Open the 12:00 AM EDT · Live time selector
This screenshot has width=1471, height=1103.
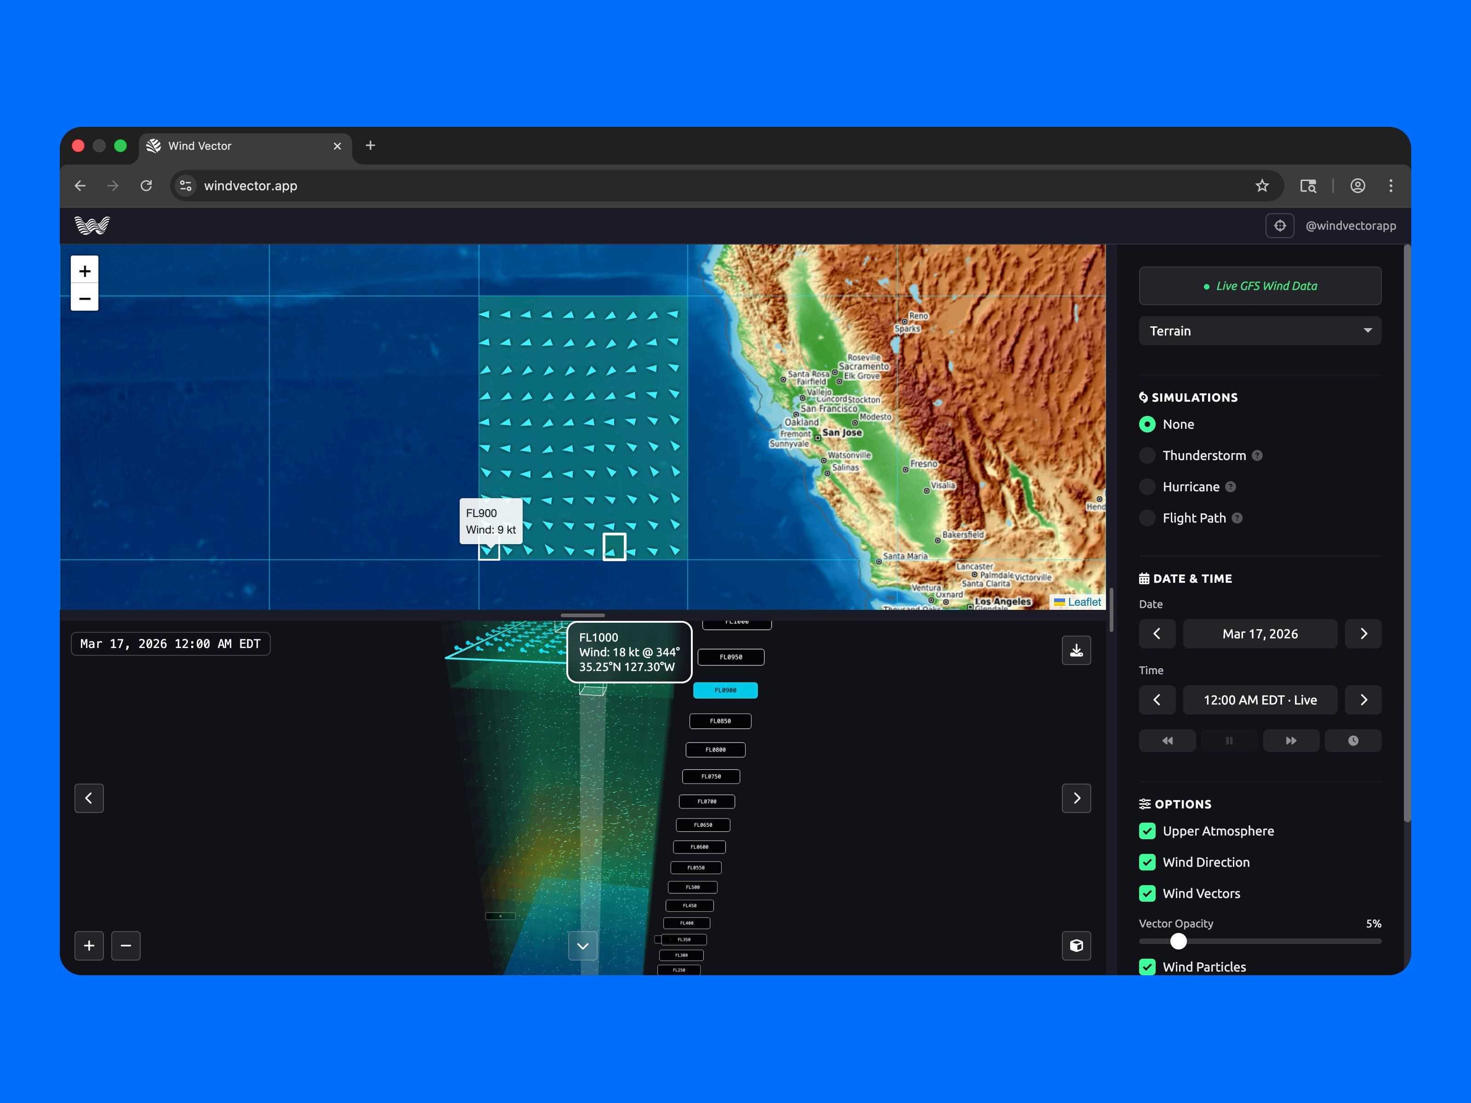1260,700
